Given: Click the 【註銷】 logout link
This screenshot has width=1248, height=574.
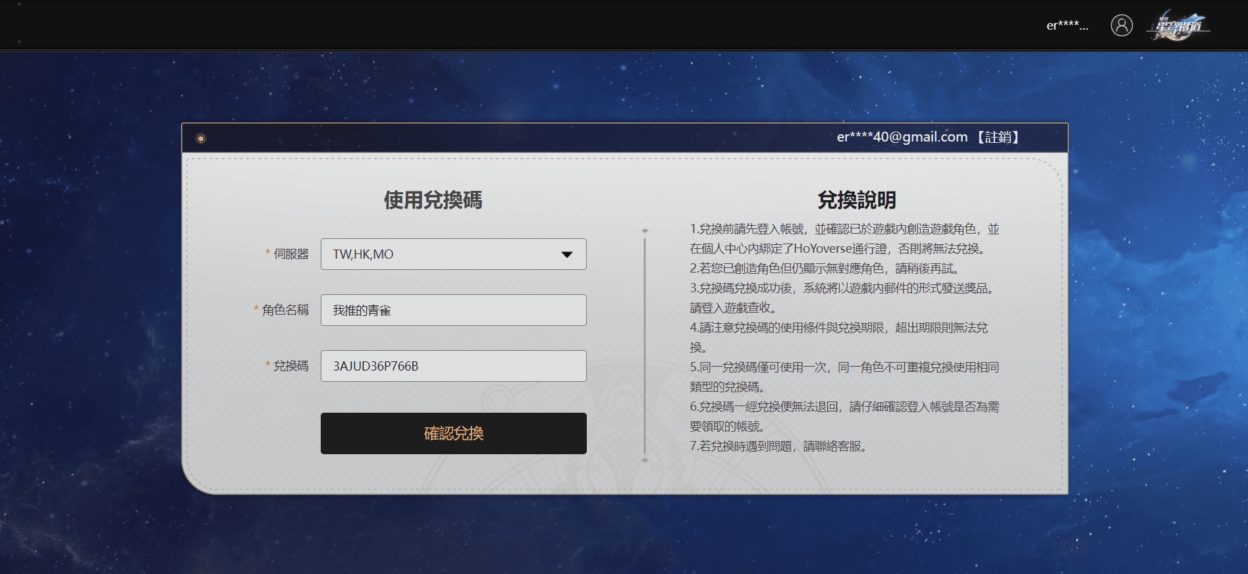Looking at the screenshot, I should tap(998, 137).
